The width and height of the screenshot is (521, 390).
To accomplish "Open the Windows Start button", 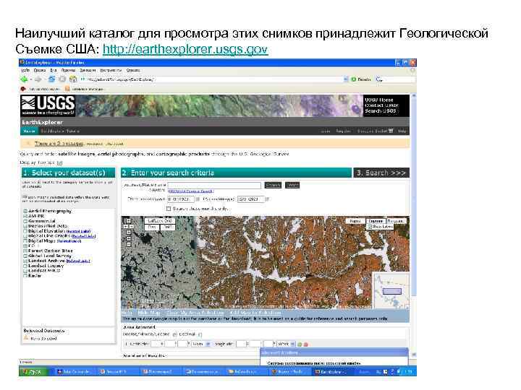I will (33, 371).
